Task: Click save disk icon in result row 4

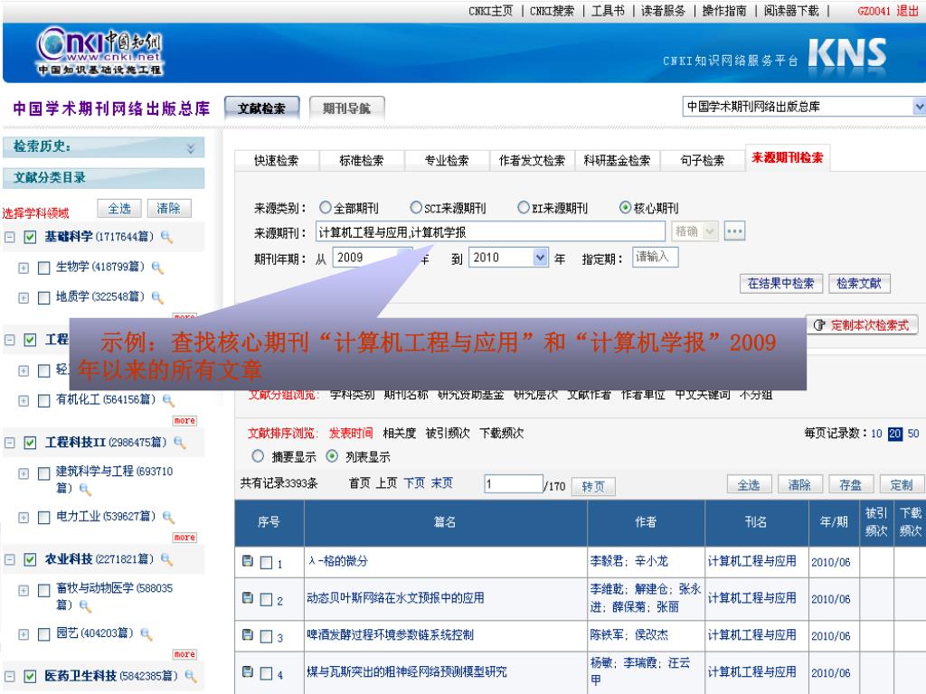Action: [x=248, y=671]
